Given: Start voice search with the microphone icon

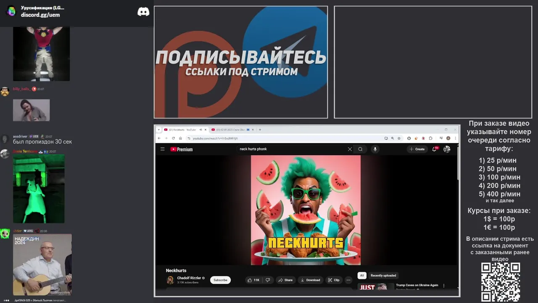Looking at the screenshot, I should [x=375, y=149].
